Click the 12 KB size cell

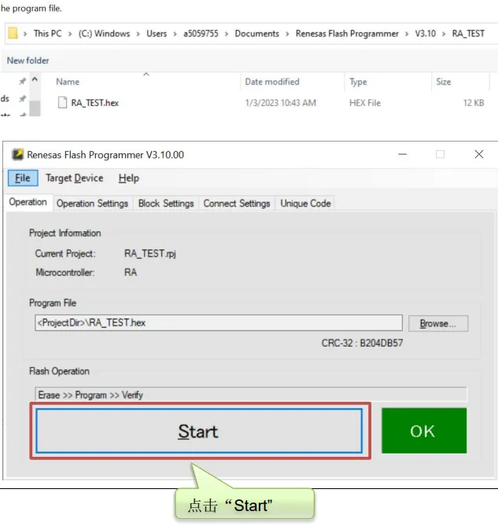tap(474, 103)
